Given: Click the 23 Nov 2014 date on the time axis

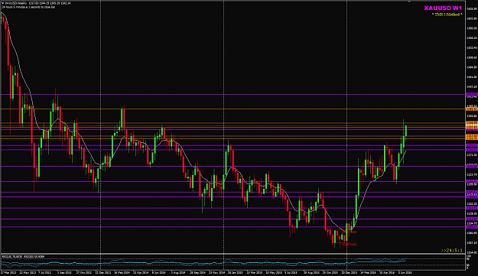Looking at the screenshot, I should 216,273.
